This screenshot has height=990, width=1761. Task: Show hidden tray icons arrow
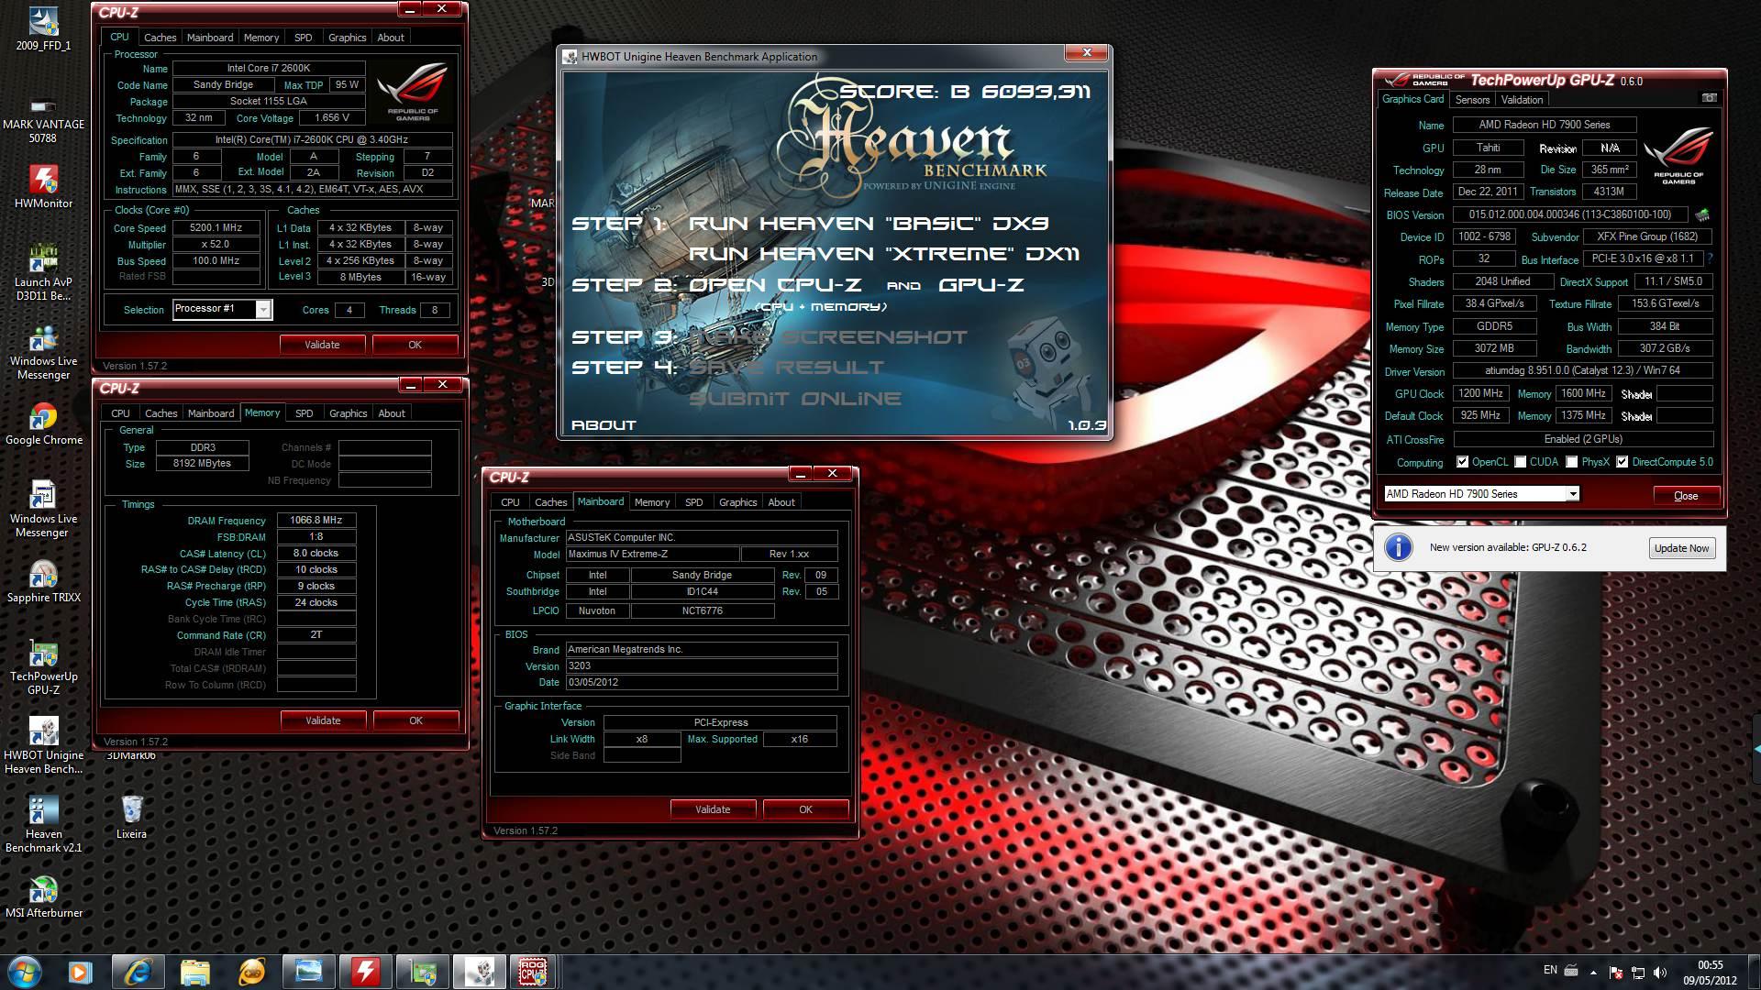[x=1593, y=973]
